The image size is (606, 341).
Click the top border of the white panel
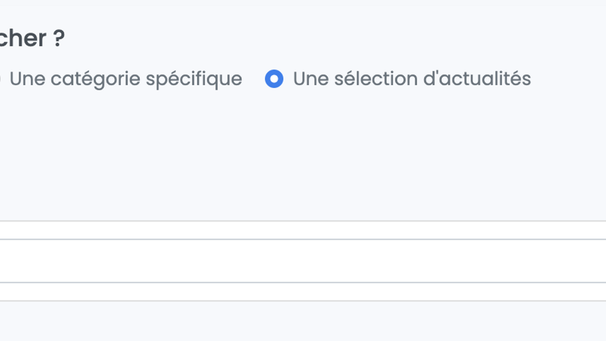pos(303,221)
